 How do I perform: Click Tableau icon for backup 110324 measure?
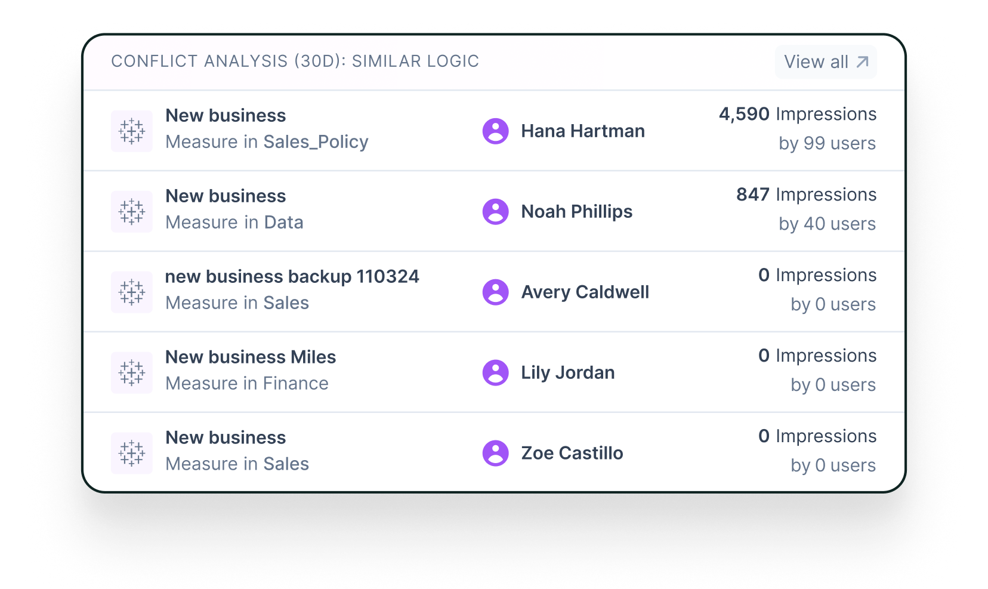click(x=132, y=292)
